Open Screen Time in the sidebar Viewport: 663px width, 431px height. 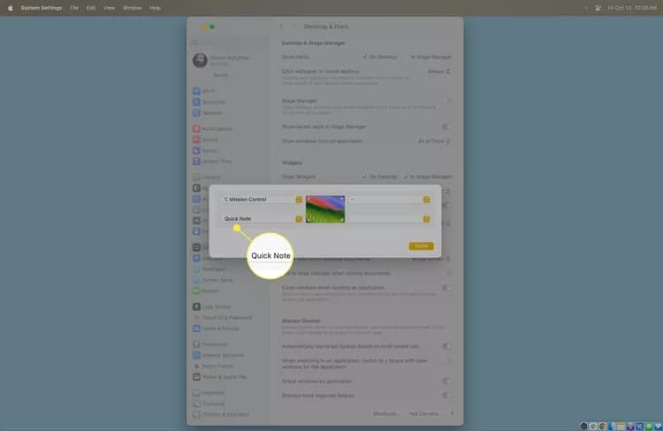[212, 162]
